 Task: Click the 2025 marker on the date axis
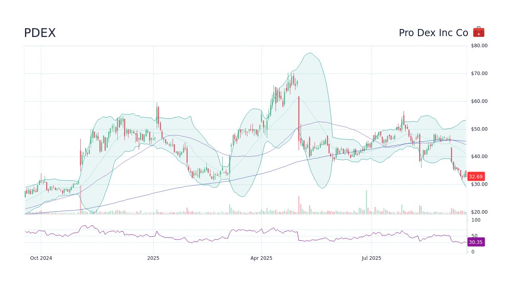(153, 258)
